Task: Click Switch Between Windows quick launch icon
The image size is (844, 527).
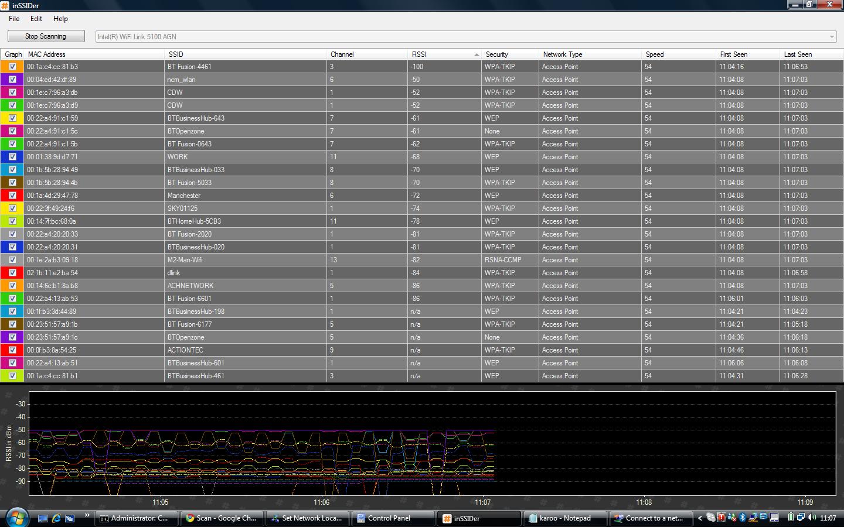Action: [70, 518]
